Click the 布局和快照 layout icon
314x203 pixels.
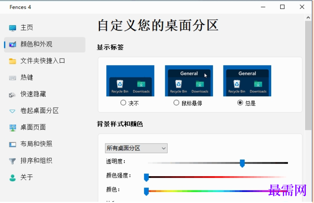[12, 144]
